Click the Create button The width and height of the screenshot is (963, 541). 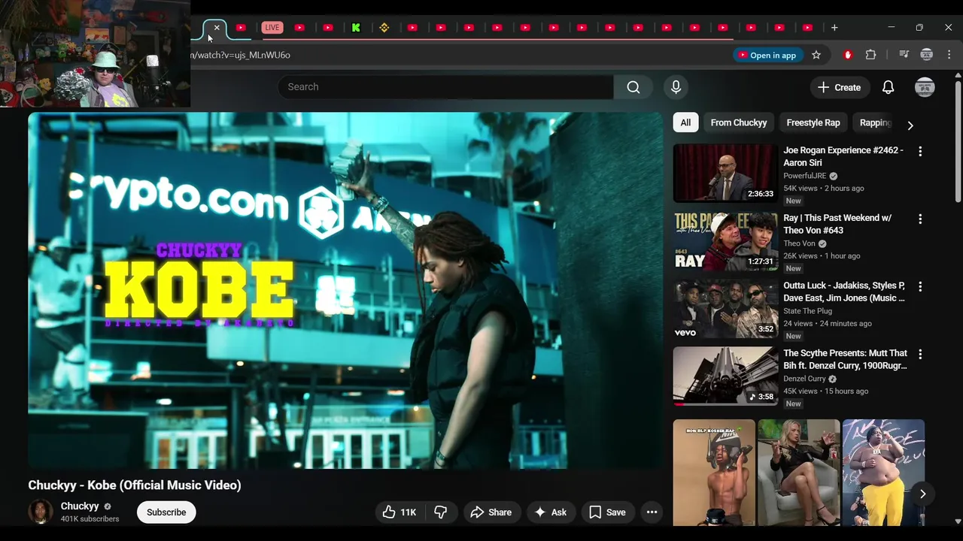(839, 87)
